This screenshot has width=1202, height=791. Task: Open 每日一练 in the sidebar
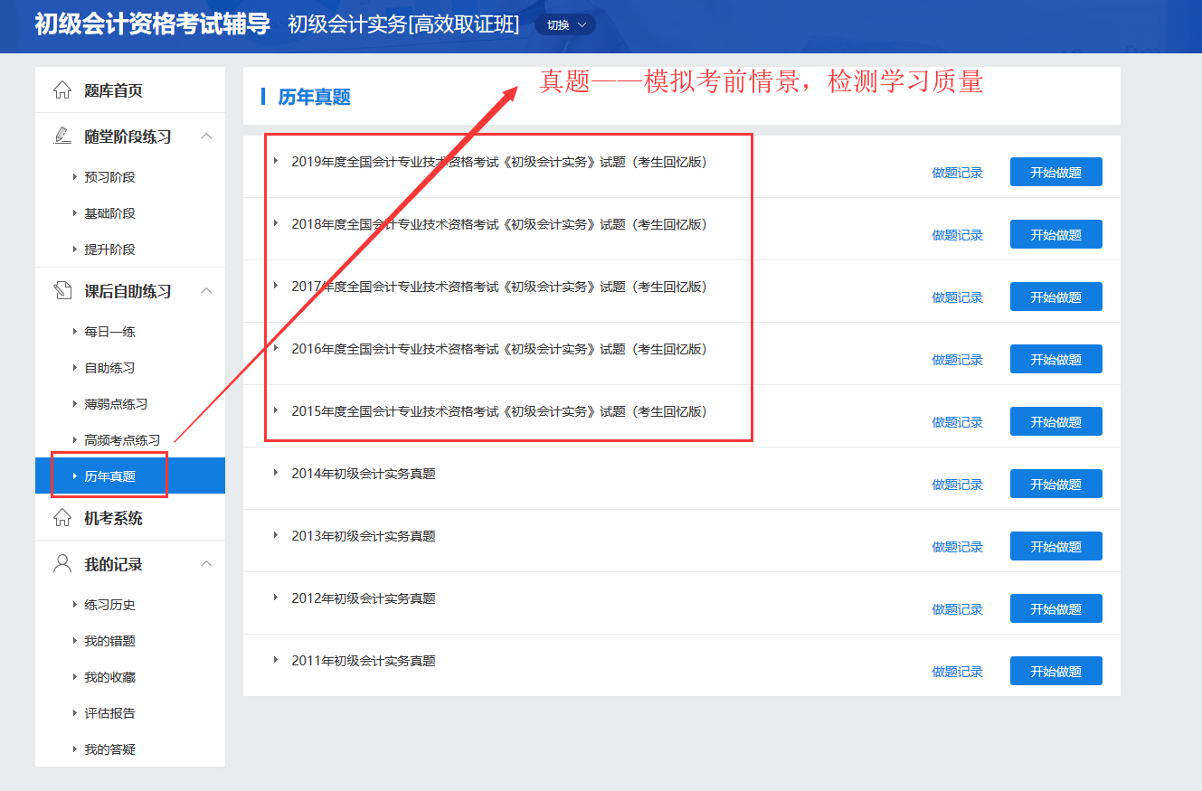[x=109, y=332]
